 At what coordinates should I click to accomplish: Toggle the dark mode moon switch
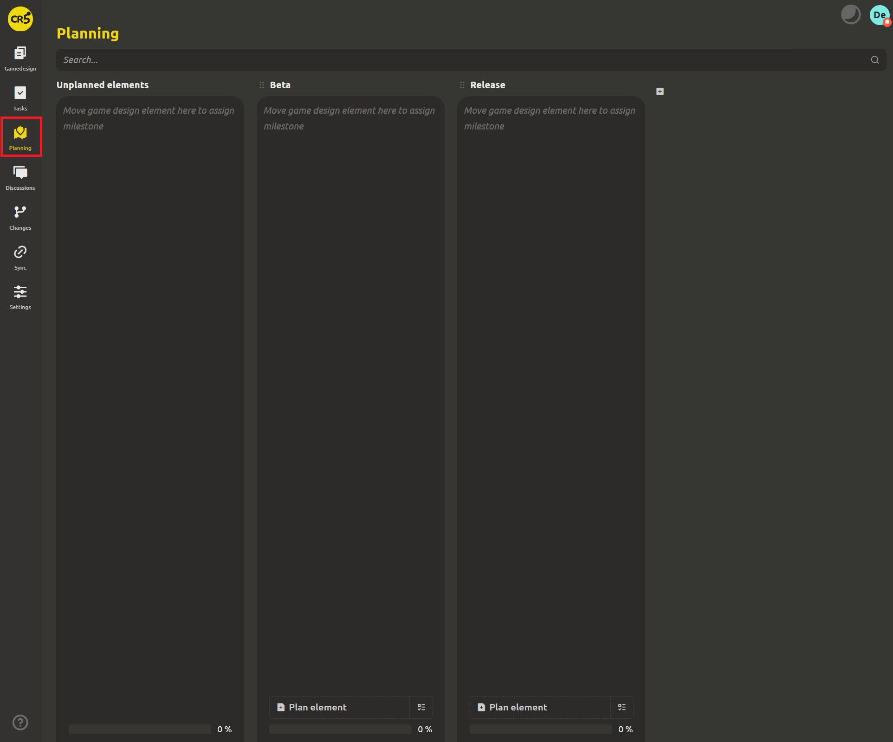(x=851, y=15)
